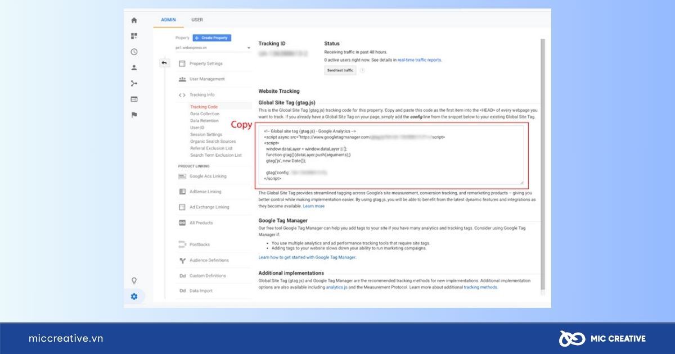The width and height of the screenshot is (675, 354).
Task: Open Ad Exchange Linking
Action: [209, 207]
